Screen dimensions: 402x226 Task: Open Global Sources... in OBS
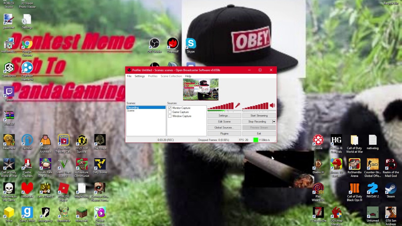(x=224, y=128)
